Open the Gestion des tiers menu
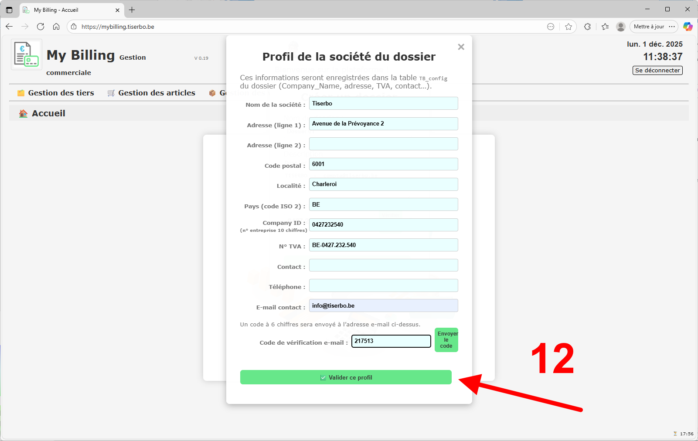This screenshot has height=441, width=698. coord(61,92)
